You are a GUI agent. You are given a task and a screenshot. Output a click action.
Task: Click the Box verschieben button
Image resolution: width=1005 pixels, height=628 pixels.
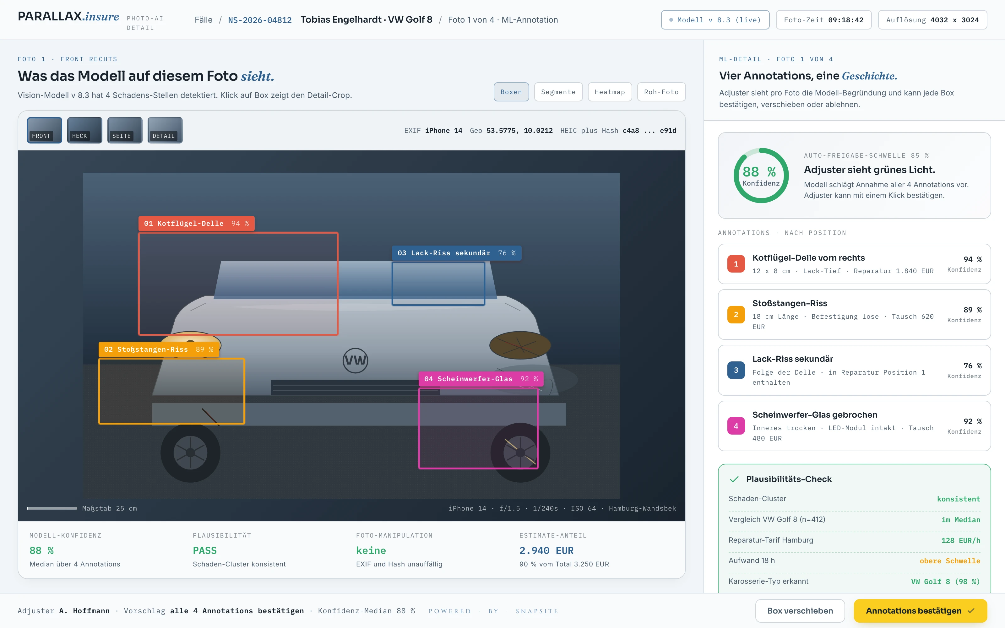coord(800,610)
